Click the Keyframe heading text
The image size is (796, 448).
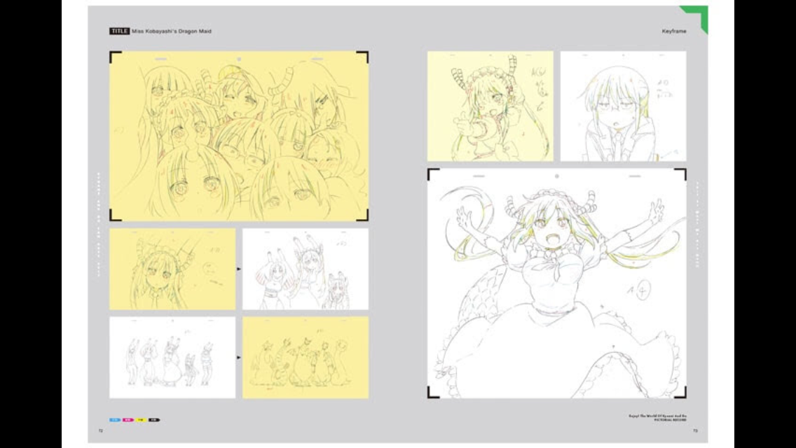674,31
